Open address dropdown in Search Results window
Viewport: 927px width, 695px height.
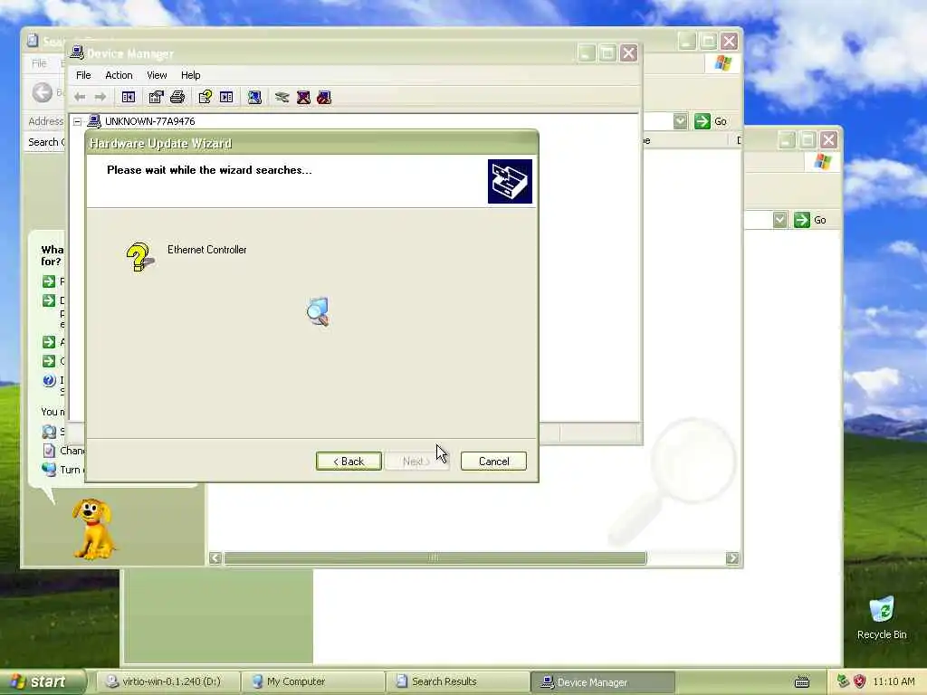(681, 121)
